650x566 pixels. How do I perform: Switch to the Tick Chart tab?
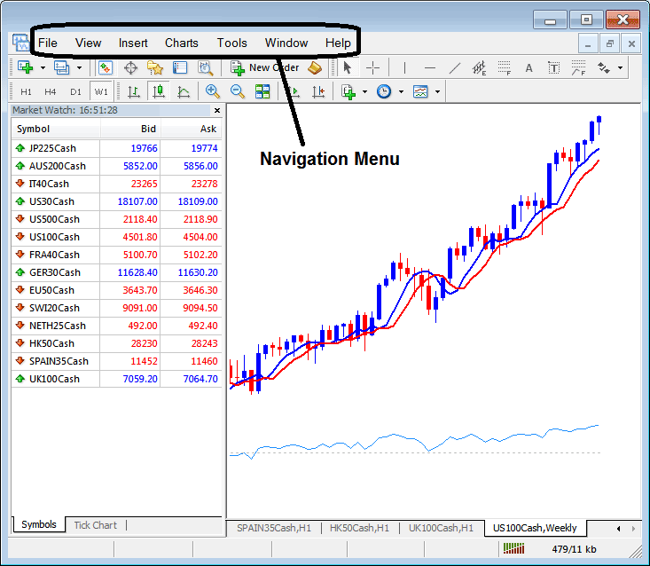click(x=96, y=525)
